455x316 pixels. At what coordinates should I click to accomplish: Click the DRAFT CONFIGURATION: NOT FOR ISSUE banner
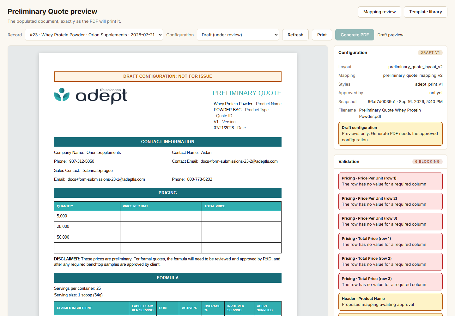(168, 76)
